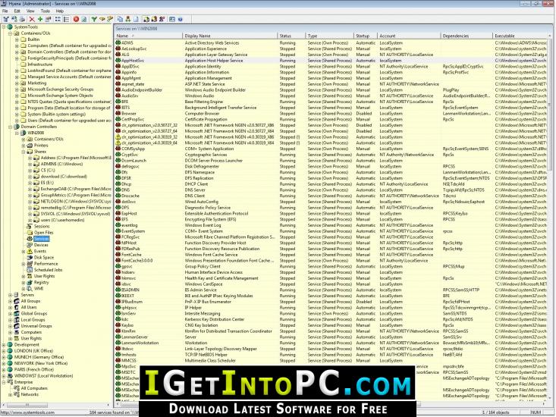Click the http://www.systemtools.com status bar text
556x417 pixels.
tap(27, 412)
